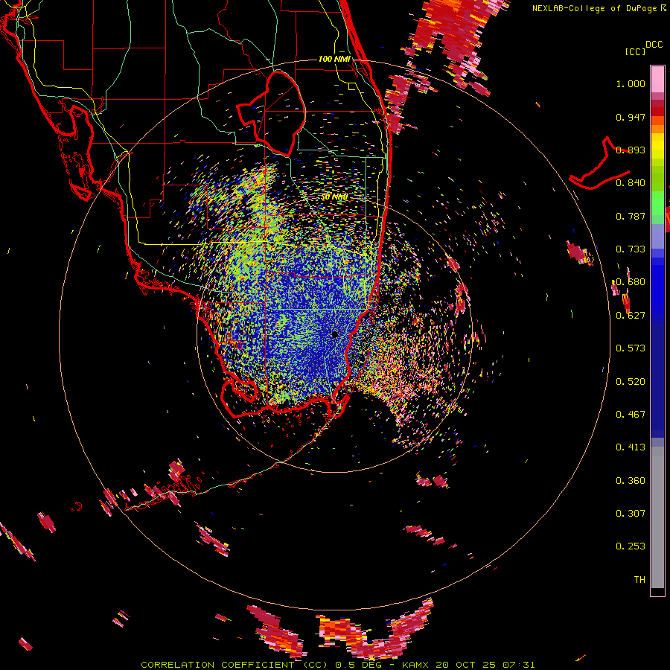
Task: Click the DCC product label above color bar
Action: pos(654,45)
